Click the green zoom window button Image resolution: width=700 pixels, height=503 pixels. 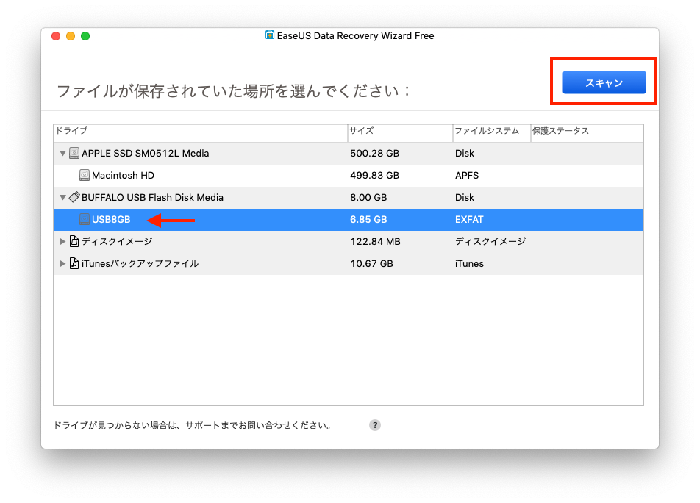point(85,36)
